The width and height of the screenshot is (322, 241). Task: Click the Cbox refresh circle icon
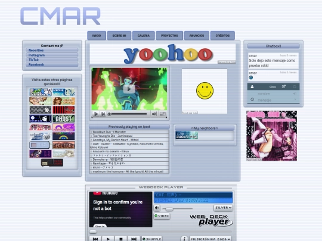coord(295,87)
